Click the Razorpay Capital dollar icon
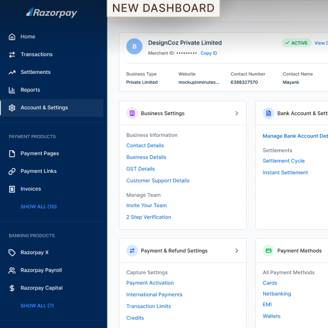This screenshot has height=328, width=328. (x=12, y=288)
